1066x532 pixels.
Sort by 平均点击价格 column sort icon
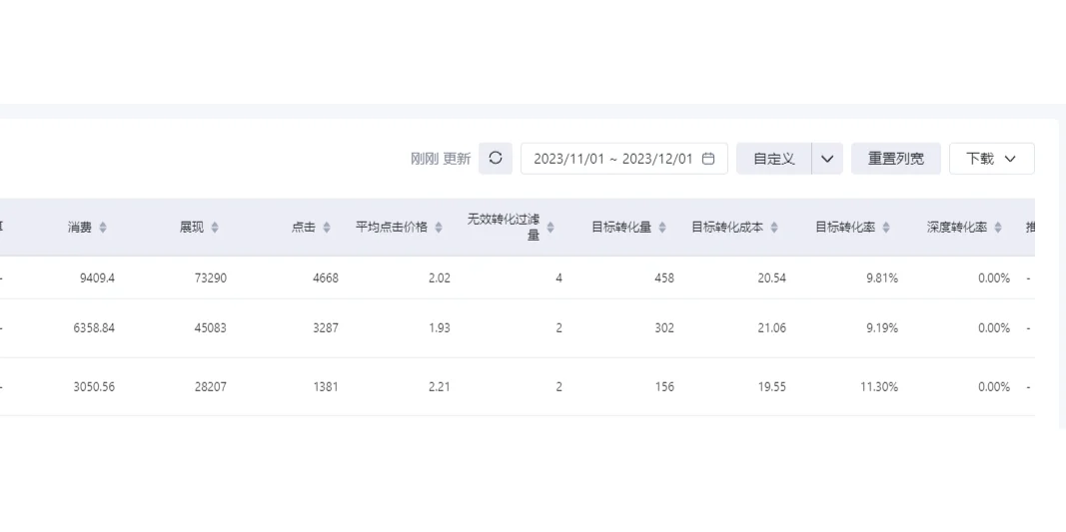pyautogui.click(x=439, y=228)
